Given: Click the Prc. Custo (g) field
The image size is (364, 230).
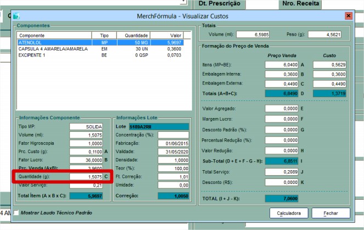Looking at the screenshot, I should pos(86,152).
